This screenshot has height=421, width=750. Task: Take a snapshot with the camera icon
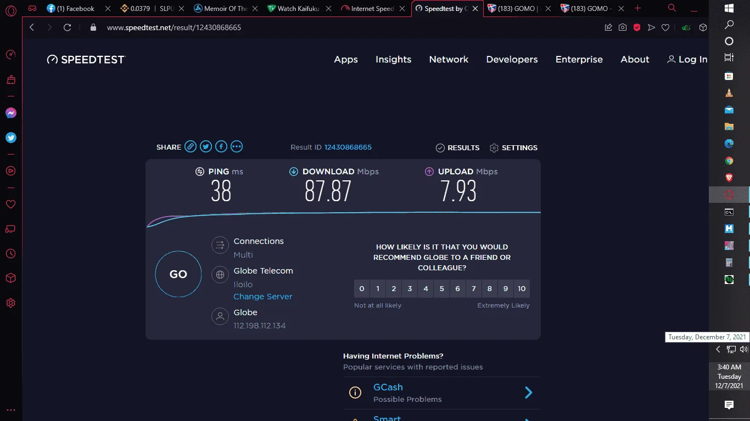click(x=623, y=27)
